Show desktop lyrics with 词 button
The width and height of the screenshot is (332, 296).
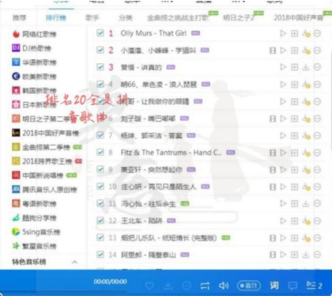point(274,286)
